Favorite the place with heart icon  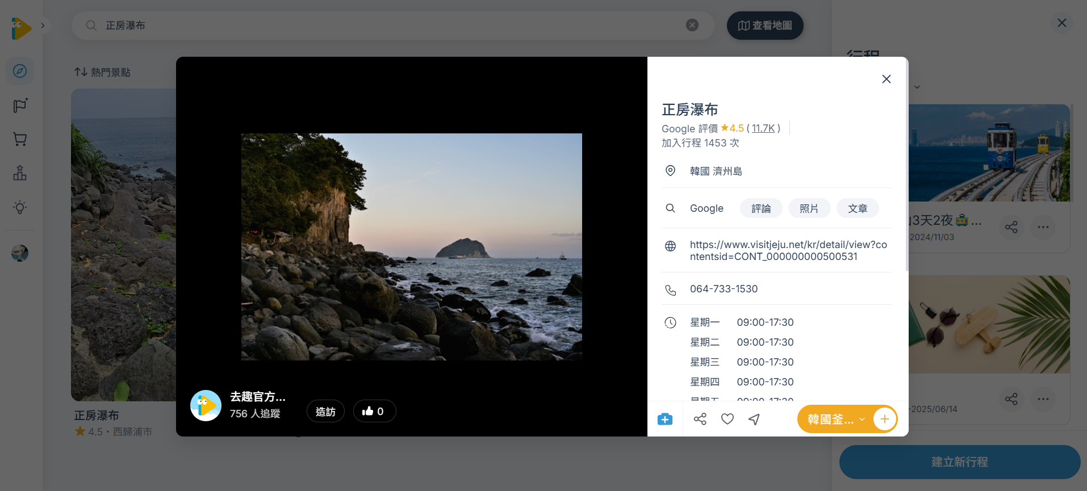(728, 419)
